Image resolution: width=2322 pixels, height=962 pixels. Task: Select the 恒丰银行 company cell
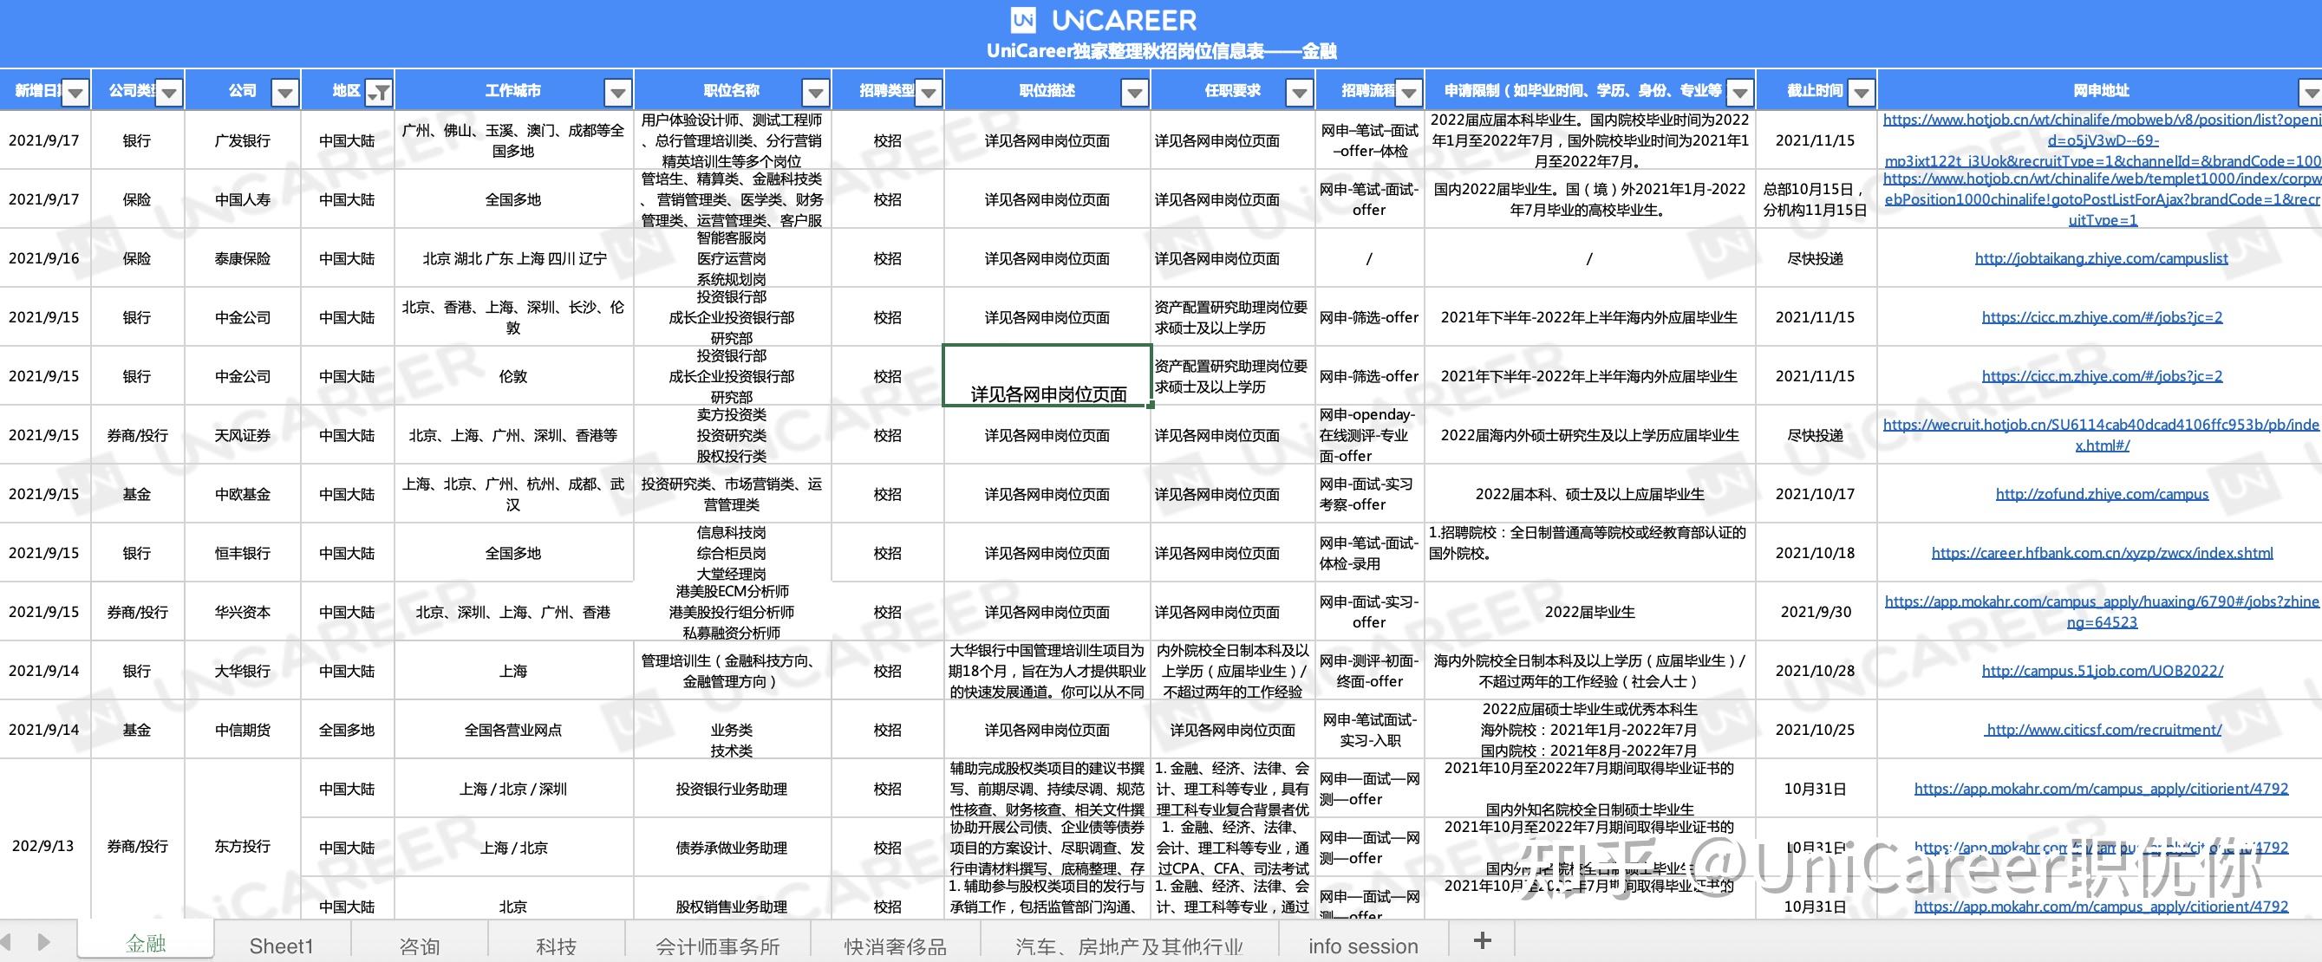pyautogui.click(x=243, y=553)
